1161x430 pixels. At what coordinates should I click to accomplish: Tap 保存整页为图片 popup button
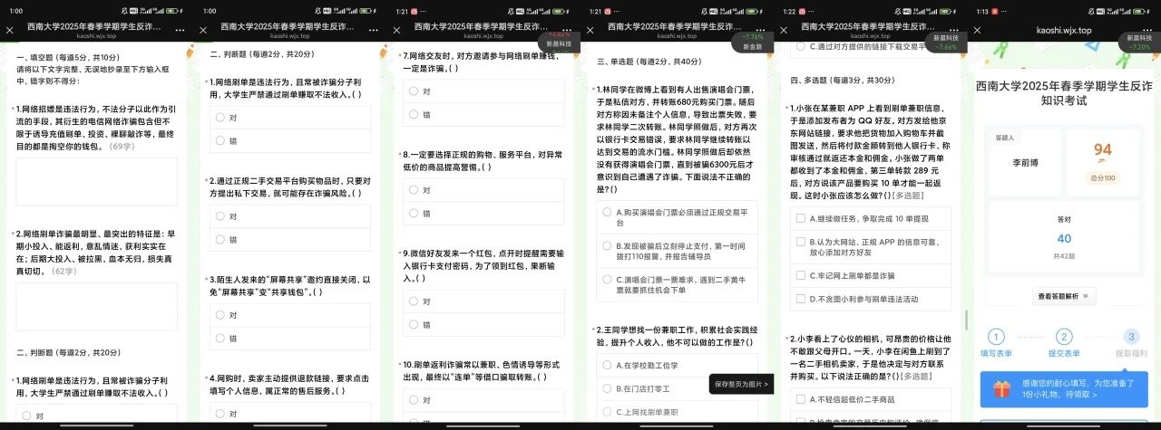coord(740,385)
